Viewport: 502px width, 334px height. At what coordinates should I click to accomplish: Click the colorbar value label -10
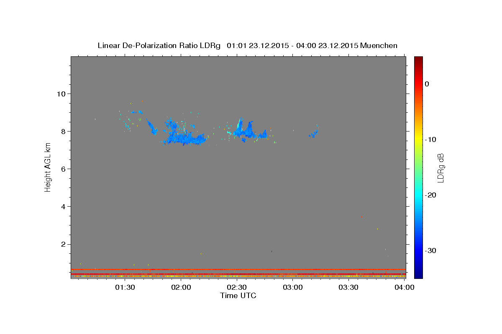click(431, 139)
